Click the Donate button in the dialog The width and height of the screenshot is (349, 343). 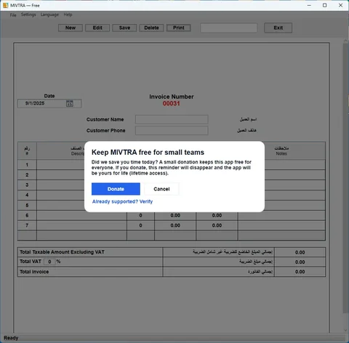[116, 189]
